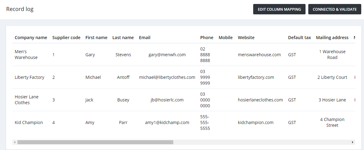
Task: Click phone number 555-555-5555
Action: (205, 123)
